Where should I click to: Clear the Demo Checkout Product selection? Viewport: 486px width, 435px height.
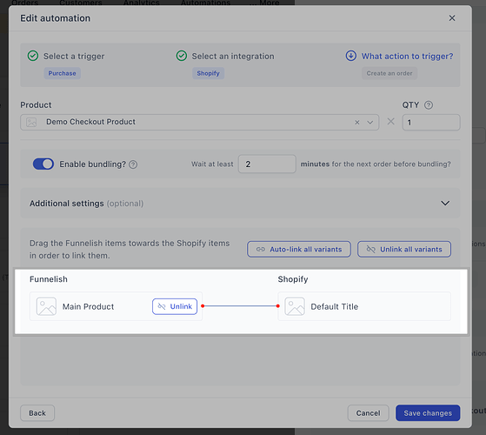pos(357,122)
